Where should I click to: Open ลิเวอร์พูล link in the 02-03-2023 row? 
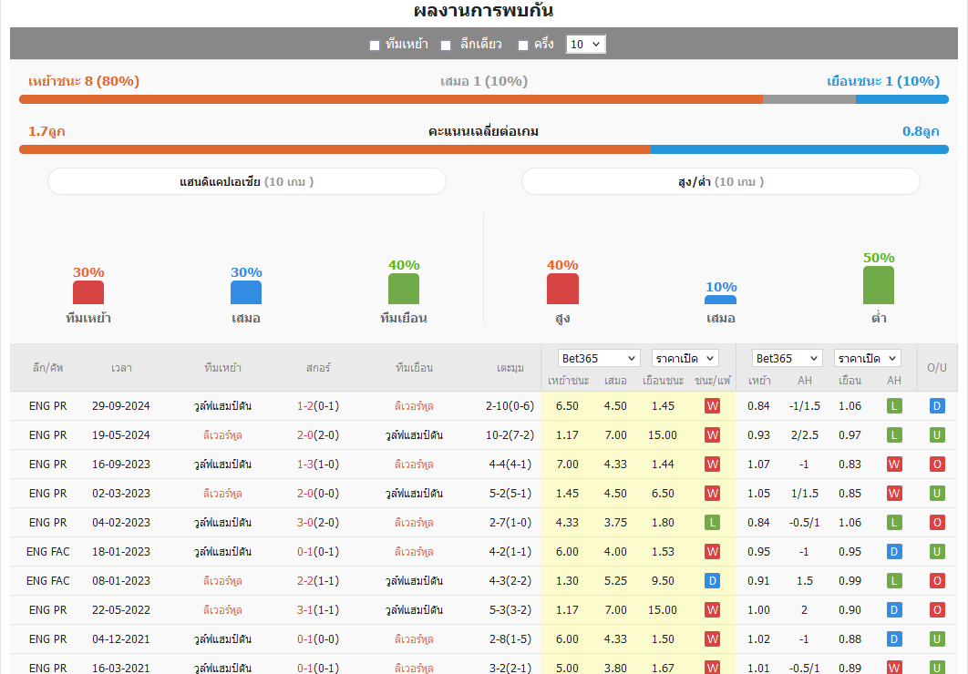(x=222, y=494)
